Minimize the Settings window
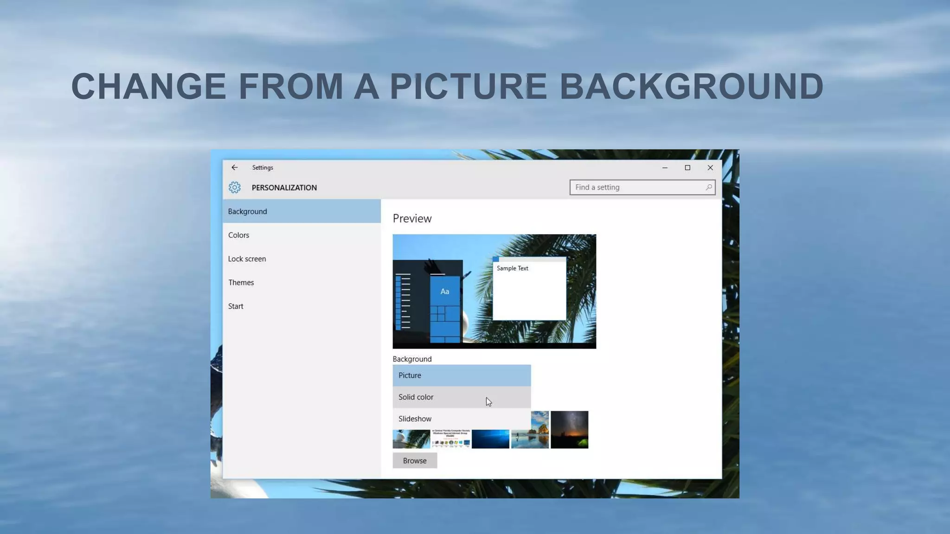 point(665,167)
